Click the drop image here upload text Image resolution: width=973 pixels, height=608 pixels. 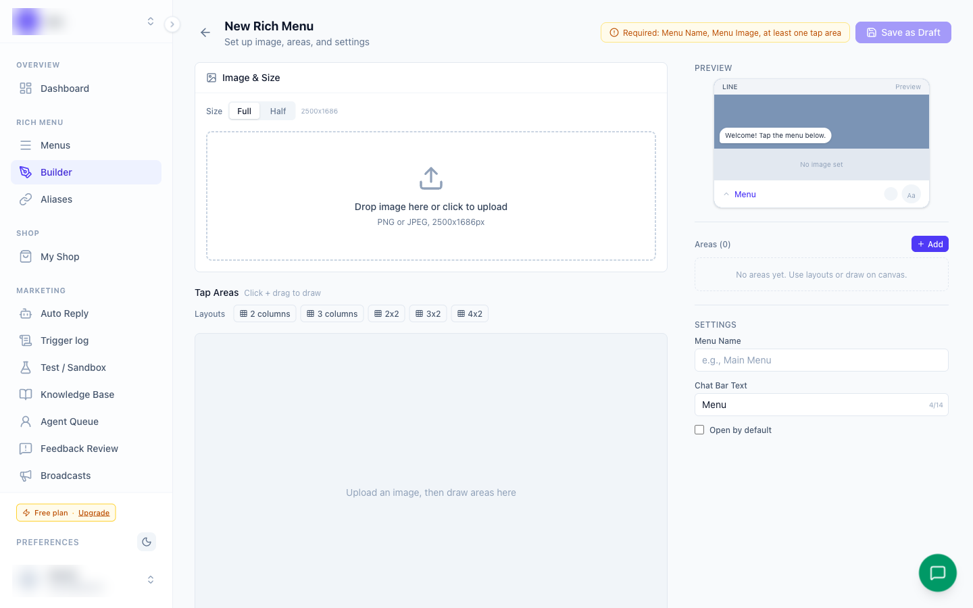tap(431, 207)
